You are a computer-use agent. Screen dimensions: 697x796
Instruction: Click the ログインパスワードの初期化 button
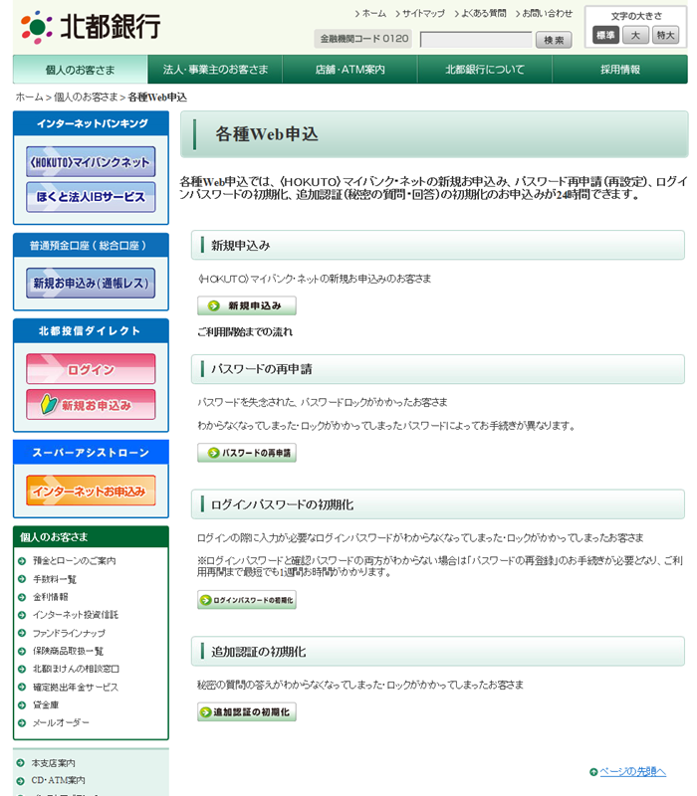pos(247,600)
